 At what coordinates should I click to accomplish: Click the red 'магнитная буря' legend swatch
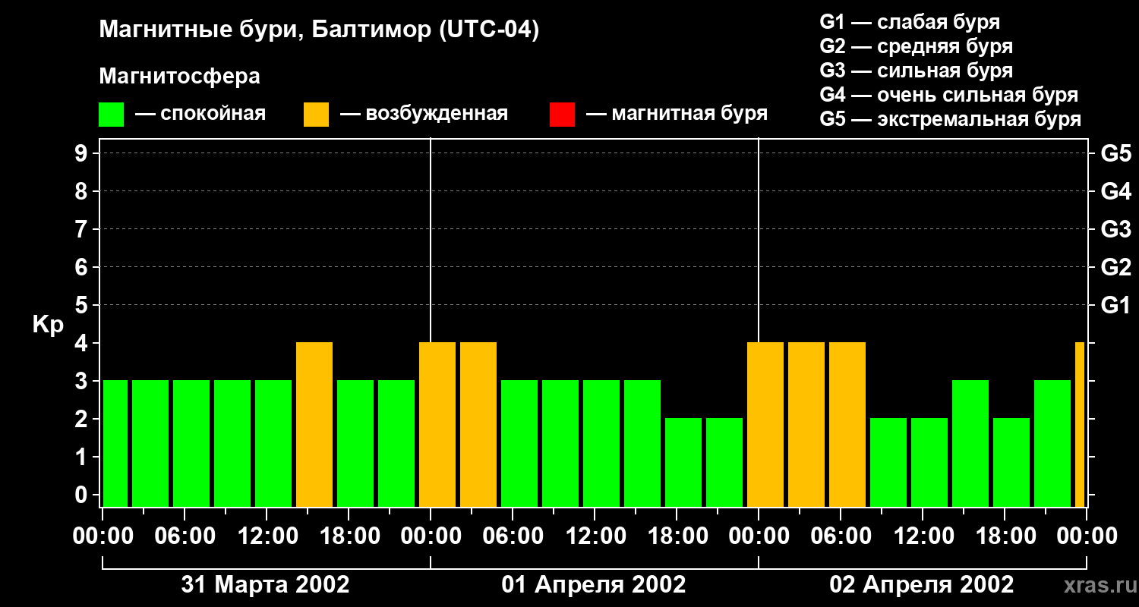[562, 115]
